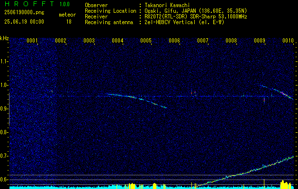The height and width of the screenshot is (189, 298).
Task: Click the 1.1 frequency axis label
Action: (4, 61)
